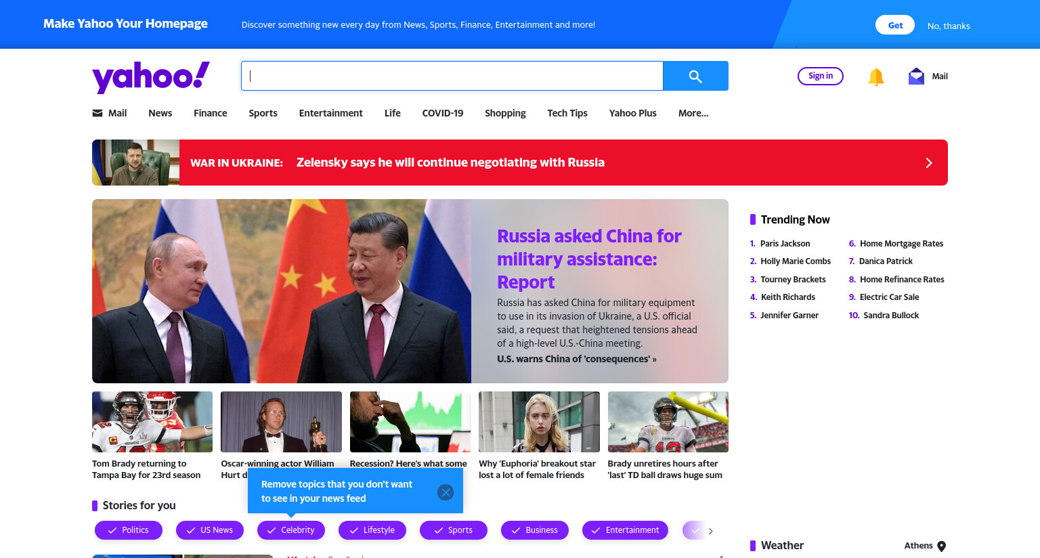Toggle the Politics topic chip
Screen dimensions: 1040x558
coord(129,530)
